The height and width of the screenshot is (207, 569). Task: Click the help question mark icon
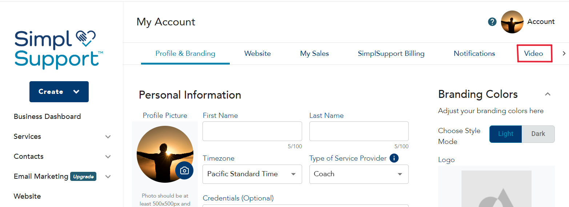(492, 22)
